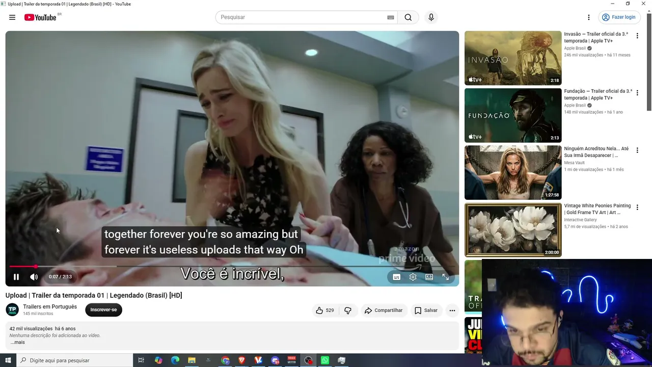Enter fullscreen mode
Image resolution: width=652 pixels, height=367 pixels.
446,277
